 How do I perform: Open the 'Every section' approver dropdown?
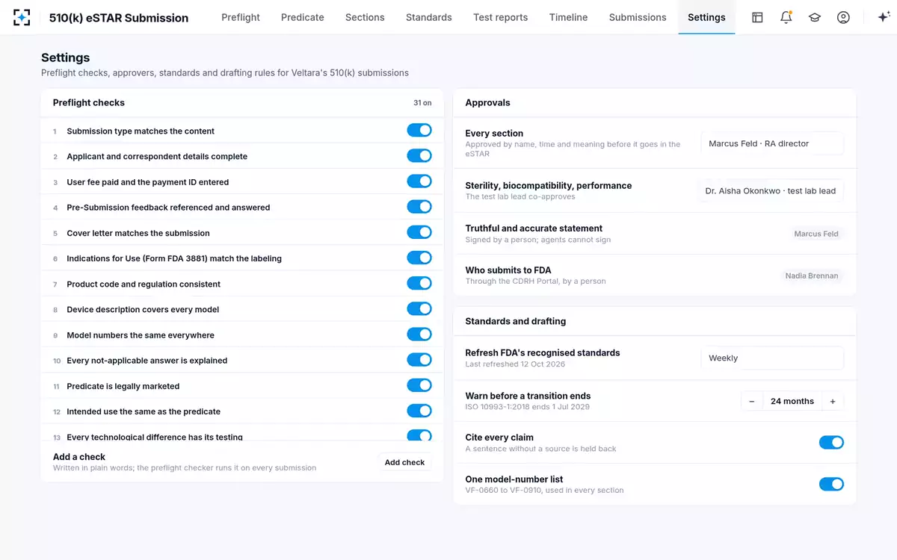point(772,143)
